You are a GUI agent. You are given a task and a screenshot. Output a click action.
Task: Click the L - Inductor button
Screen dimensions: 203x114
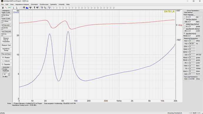pos(6,61)
